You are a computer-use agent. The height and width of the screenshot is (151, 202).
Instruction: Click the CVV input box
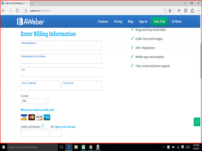[x=56, y=133]
